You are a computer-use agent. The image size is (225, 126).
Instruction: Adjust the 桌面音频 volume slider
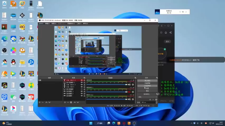click(x=107, y=85)
